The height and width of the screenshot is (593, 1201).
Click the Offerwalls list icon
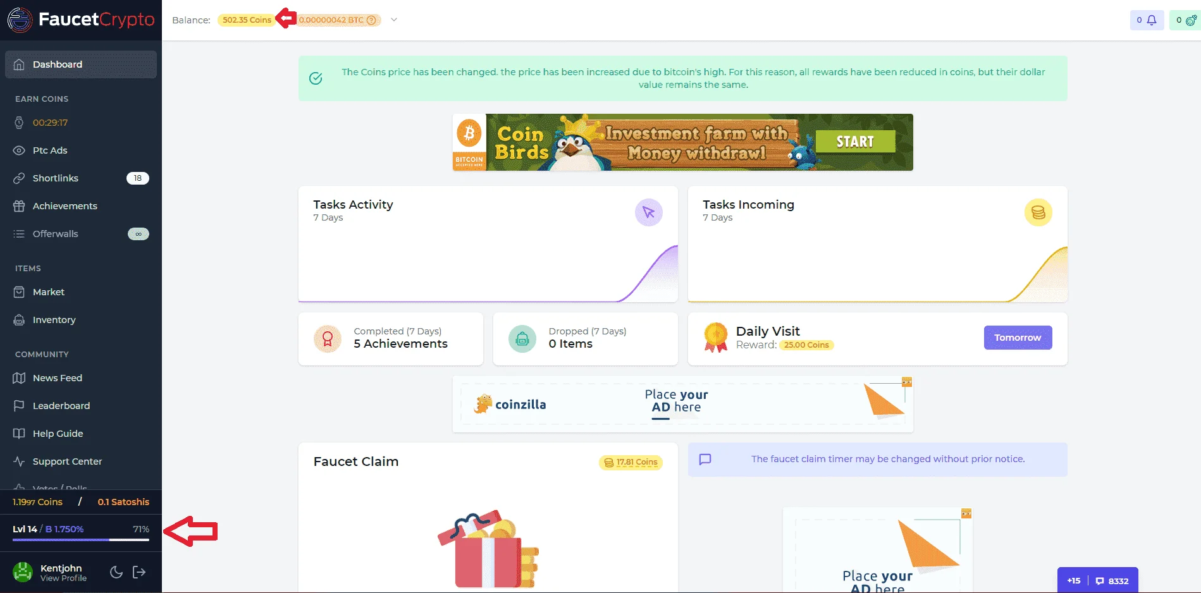(19, 234)
